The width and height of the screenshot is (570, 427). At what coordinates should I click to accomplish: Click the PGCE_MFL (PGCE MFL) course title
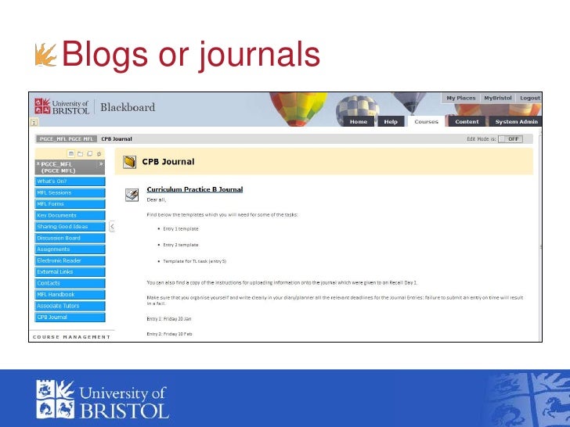pos(58,167)
